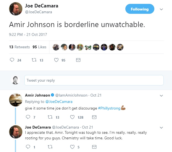Like Joe DeCamara's bottom reply
This screenshot has width=172, height=152.
(x=72, y=147)
